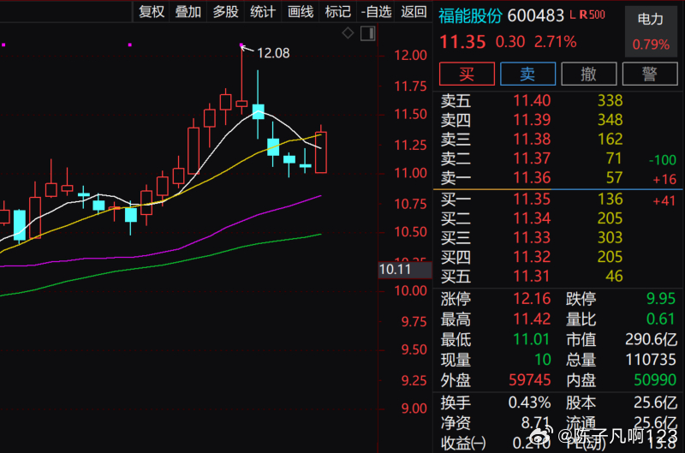The width and height of the screenshot is (685, 453).
Task: Click the red 买 buy button
Action: coord(467,74)
